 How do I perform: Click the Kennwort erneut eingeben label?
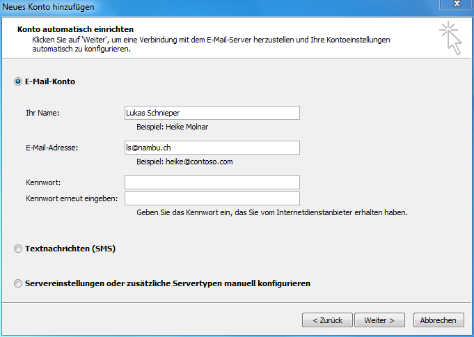click(x=72, y=198)
